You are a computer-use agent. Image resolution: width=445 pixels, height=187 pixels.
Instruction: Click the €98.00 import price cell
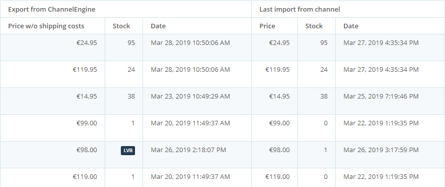(x=279, y=150)
